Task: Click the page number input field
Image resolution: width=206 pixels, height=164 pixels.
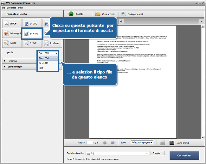Action: 90,143
